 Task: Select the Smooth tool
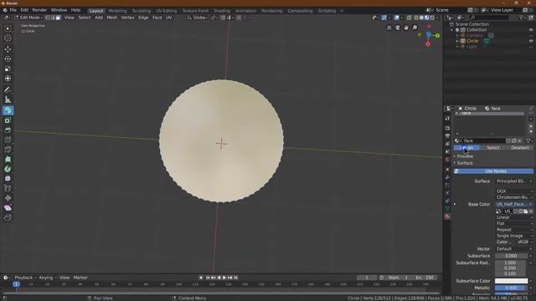(x=8, y=178)
